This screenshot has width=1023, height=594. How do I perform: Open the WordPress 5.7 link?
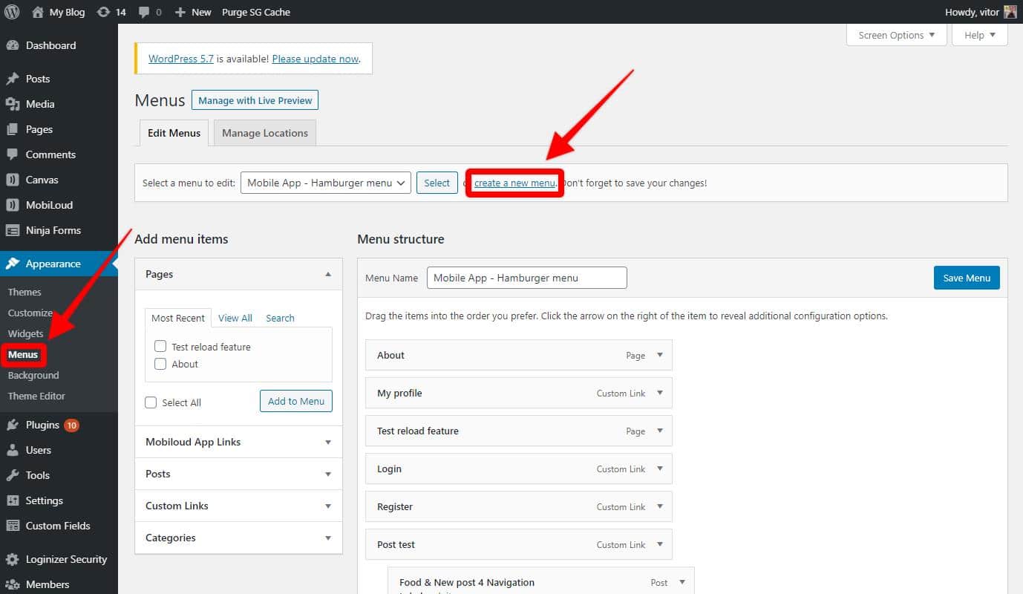click(x=181, y=59)
